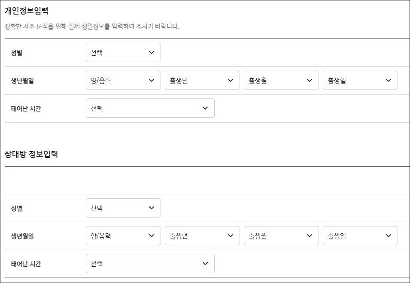Open the partner's 양/음력 selector

pos(123,235)
